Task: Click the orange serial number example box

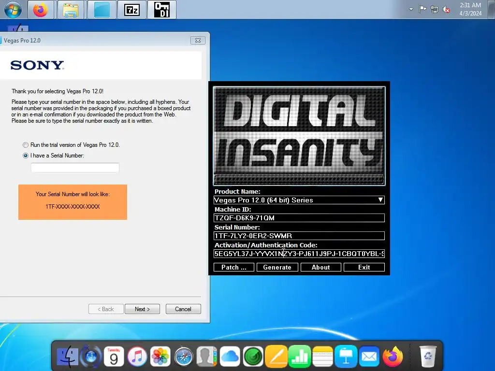Action: [73, 202]
